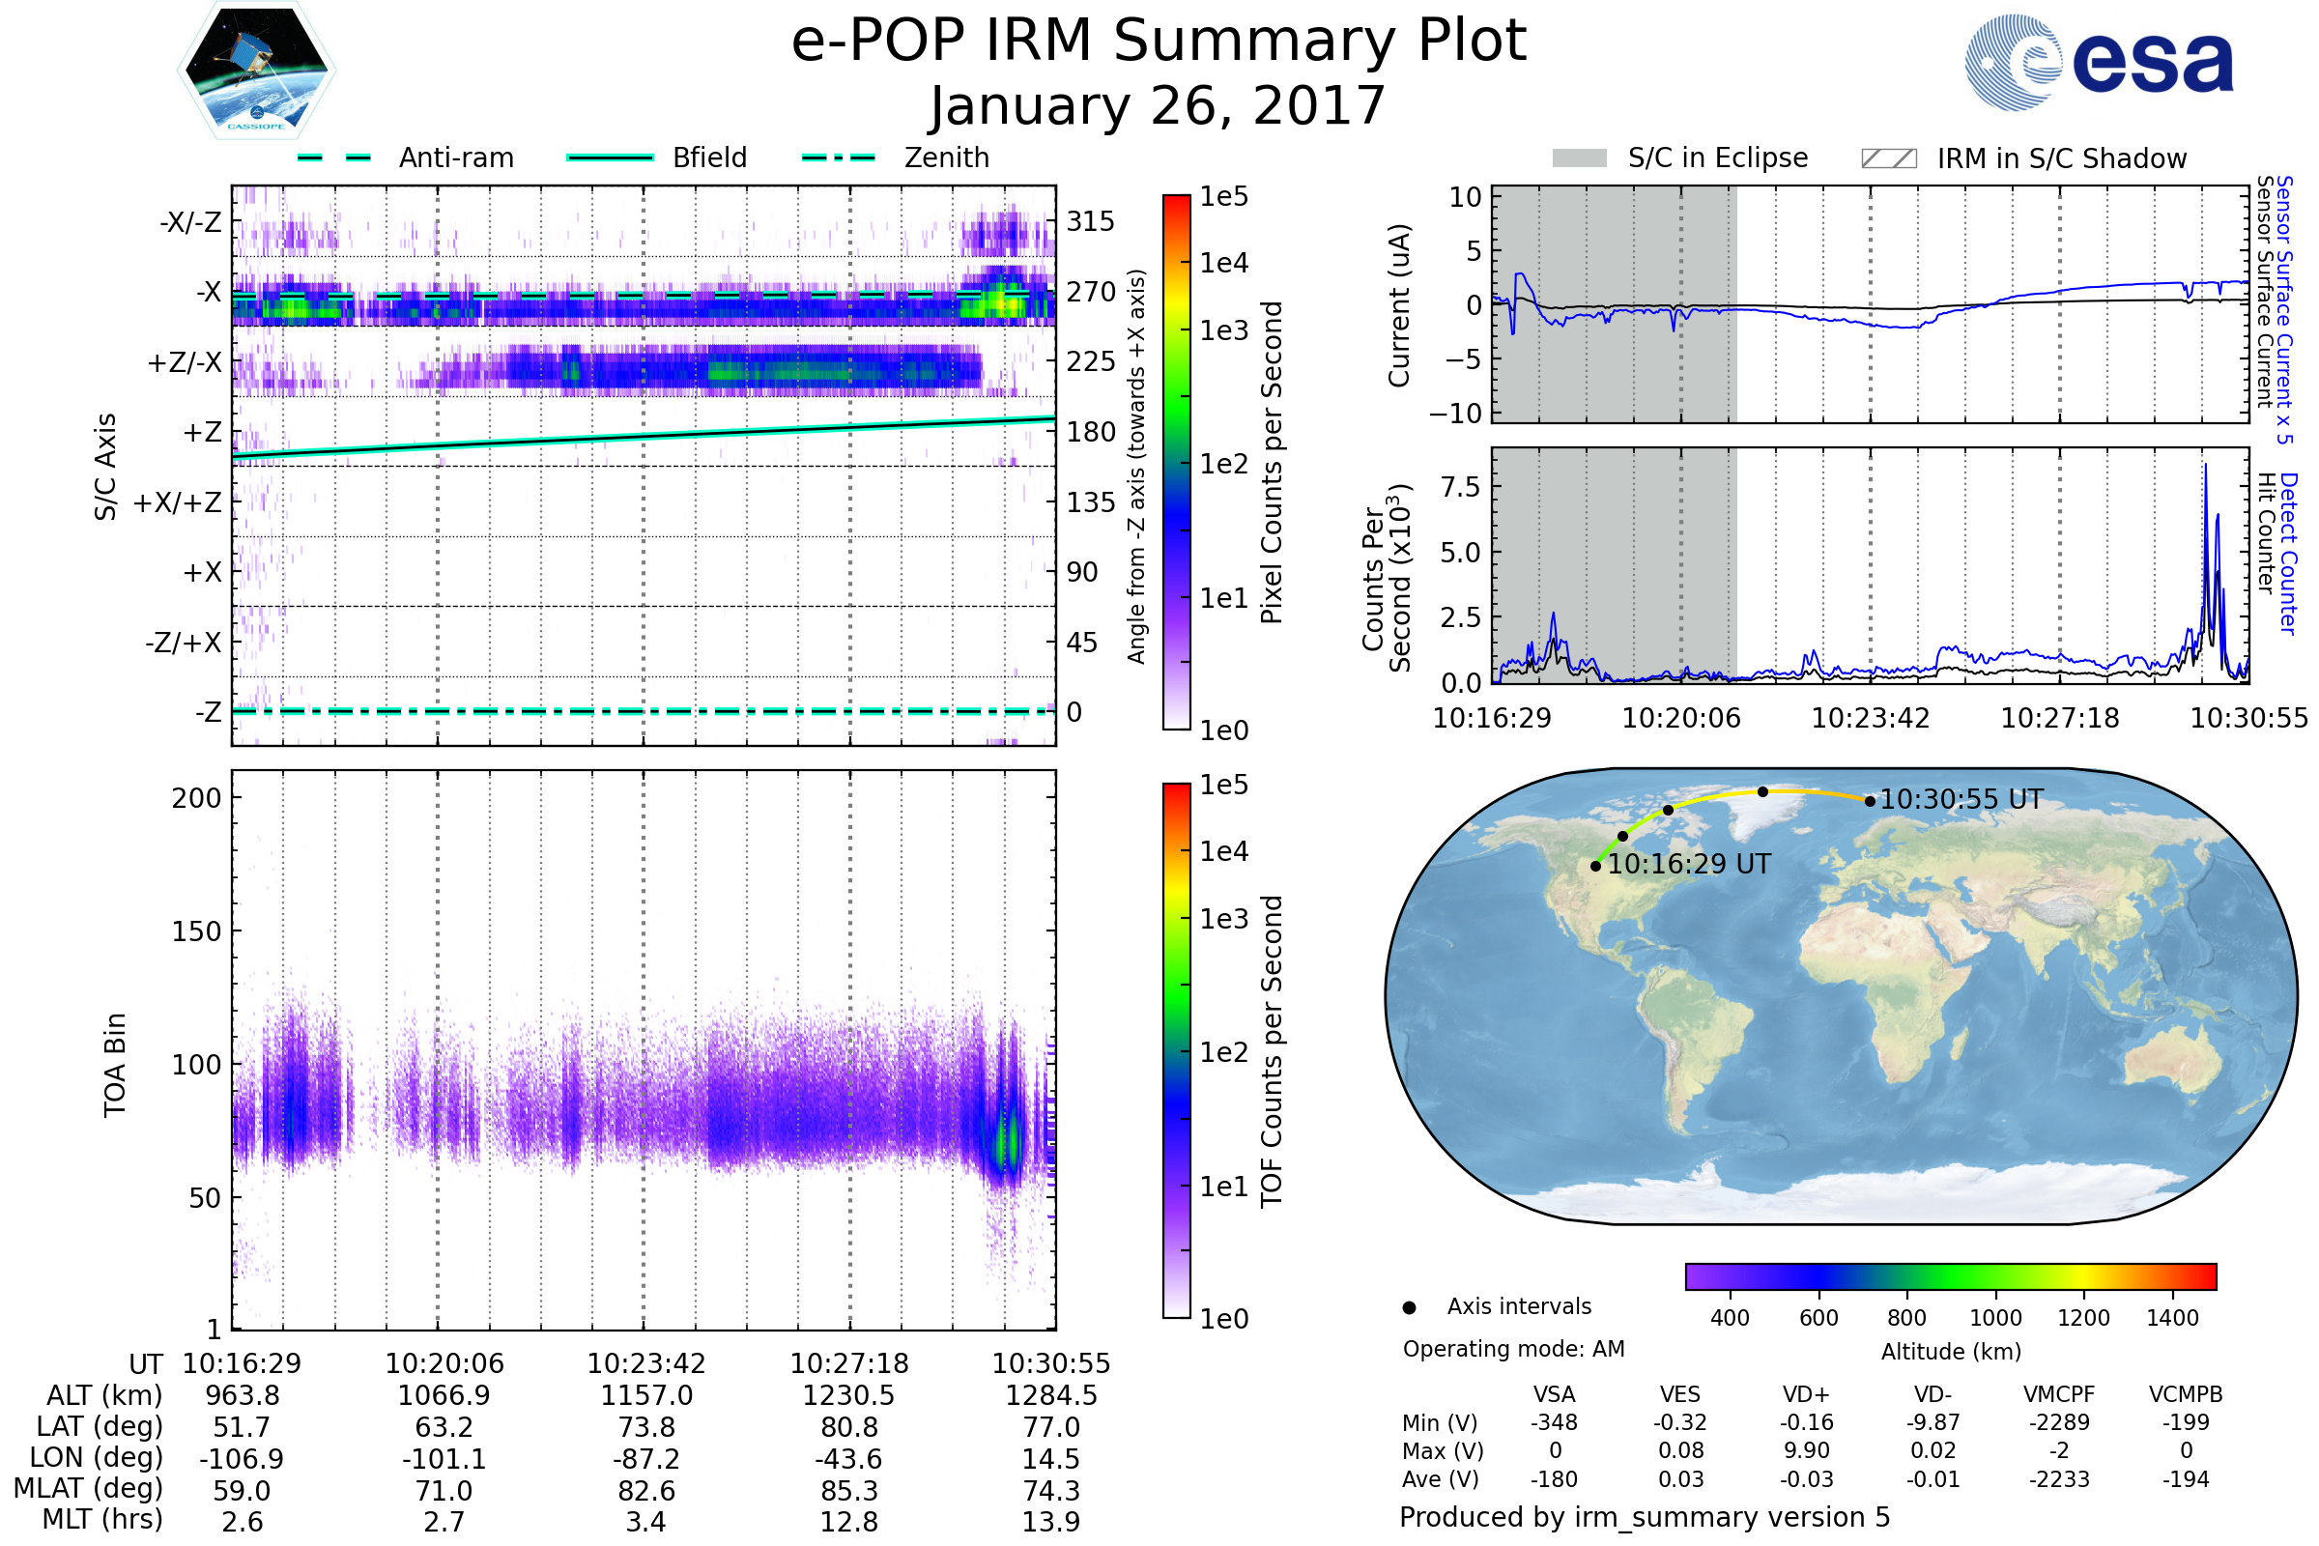Click the altitude colorbar below the map
The height and width of the screenshot is (1546, 2319).
[x=1950, y=1275]
